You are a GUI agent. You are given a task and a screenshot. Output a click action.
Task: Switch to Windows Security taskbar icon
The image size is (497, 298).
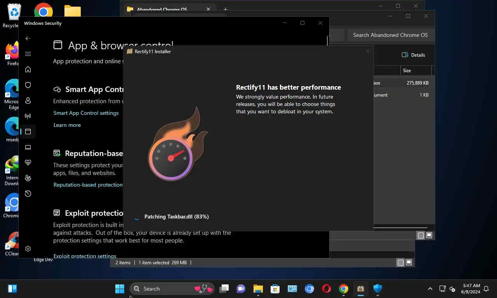click(378, 289)
